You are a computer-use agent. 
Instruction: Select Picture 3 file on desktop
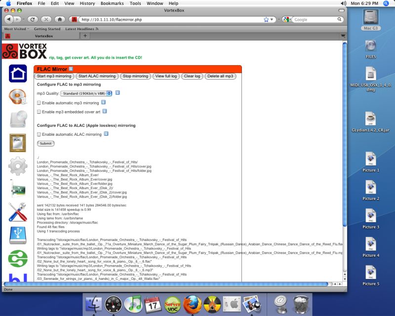(371, 219)
